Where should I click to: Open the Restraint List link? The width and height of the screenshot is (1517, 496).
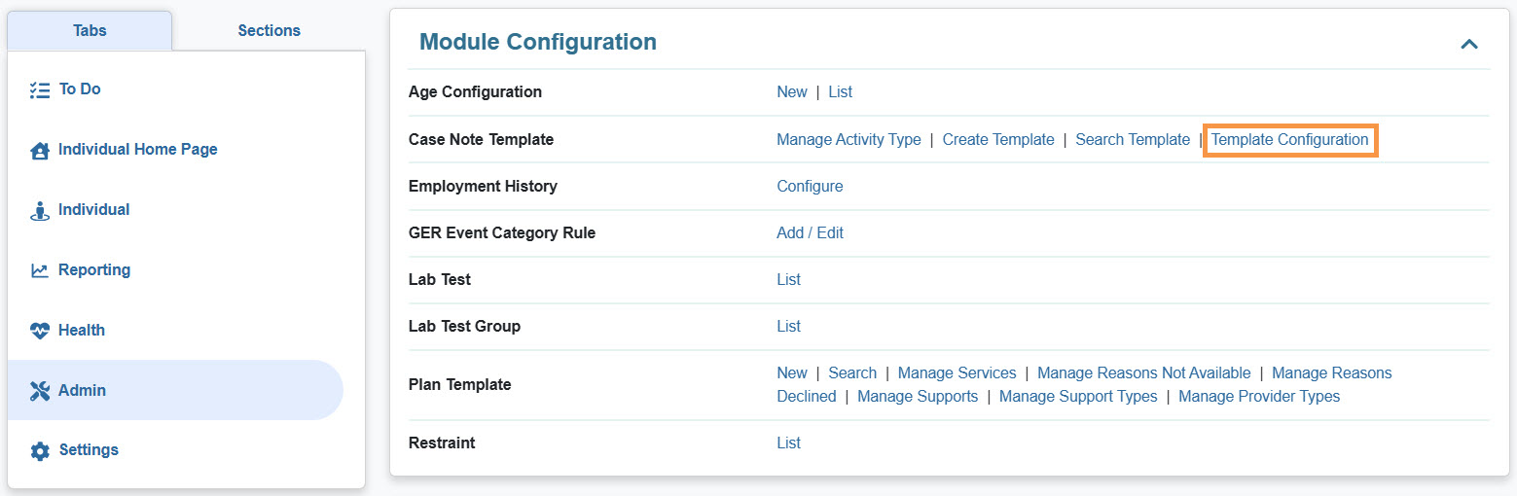(x=788, y=443)
